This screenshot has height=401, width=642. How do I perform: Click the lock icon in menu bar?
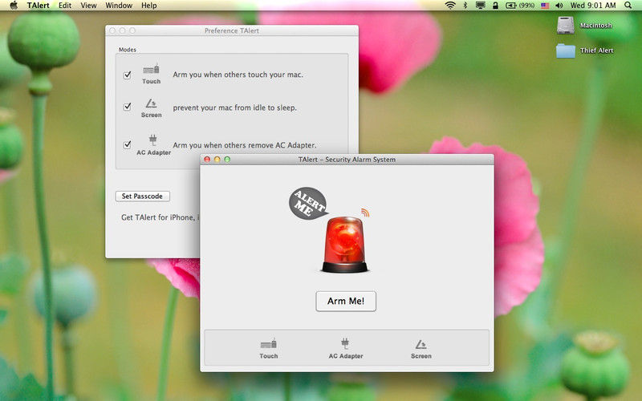click(495, 6)
